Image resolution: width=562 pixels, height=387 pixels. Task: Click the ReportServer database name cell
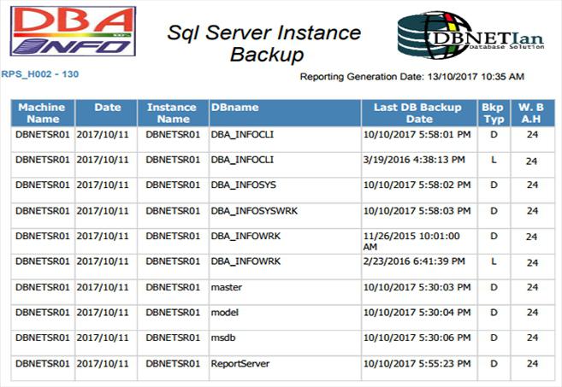pyautogui.click(x=240, y=364)
